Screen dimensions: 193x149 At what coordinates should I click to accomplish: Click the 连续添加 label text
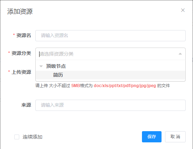coord(33,137)
